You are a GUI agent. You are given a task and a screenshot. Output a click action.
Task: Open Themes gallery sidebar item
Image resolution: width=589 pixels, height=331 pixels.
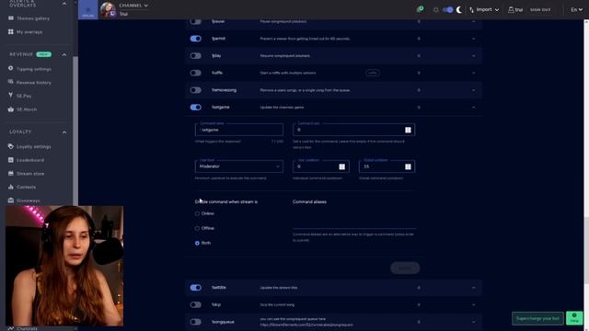tap(33, 18)
